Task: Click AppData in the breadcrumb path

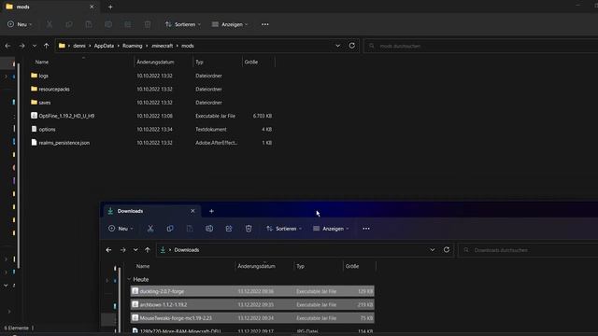Action: (x=104, y=46)
